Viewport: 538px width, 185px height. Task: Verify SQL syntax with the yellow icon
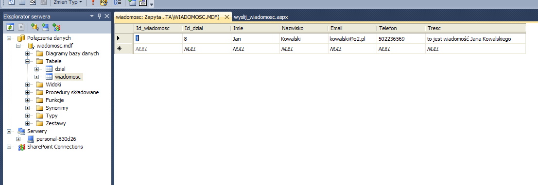tap(104, 2)
